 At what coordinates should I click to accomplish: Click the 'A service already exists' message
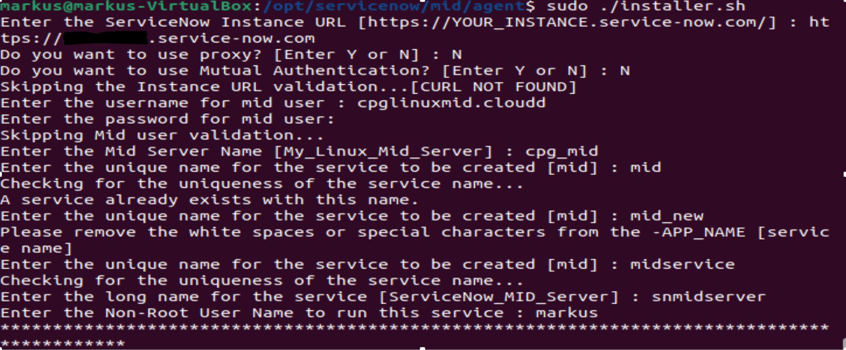pos(209,200)
